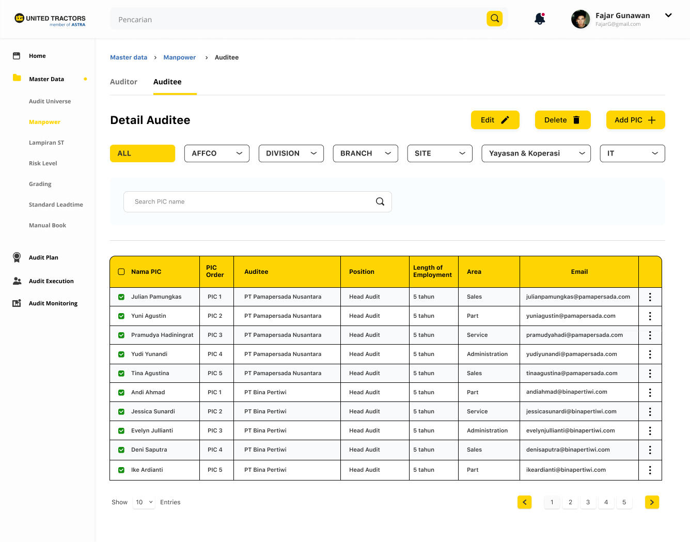Click the Add PIC button
The width and height of the screenshot is (690, 542).
[635, 120]
